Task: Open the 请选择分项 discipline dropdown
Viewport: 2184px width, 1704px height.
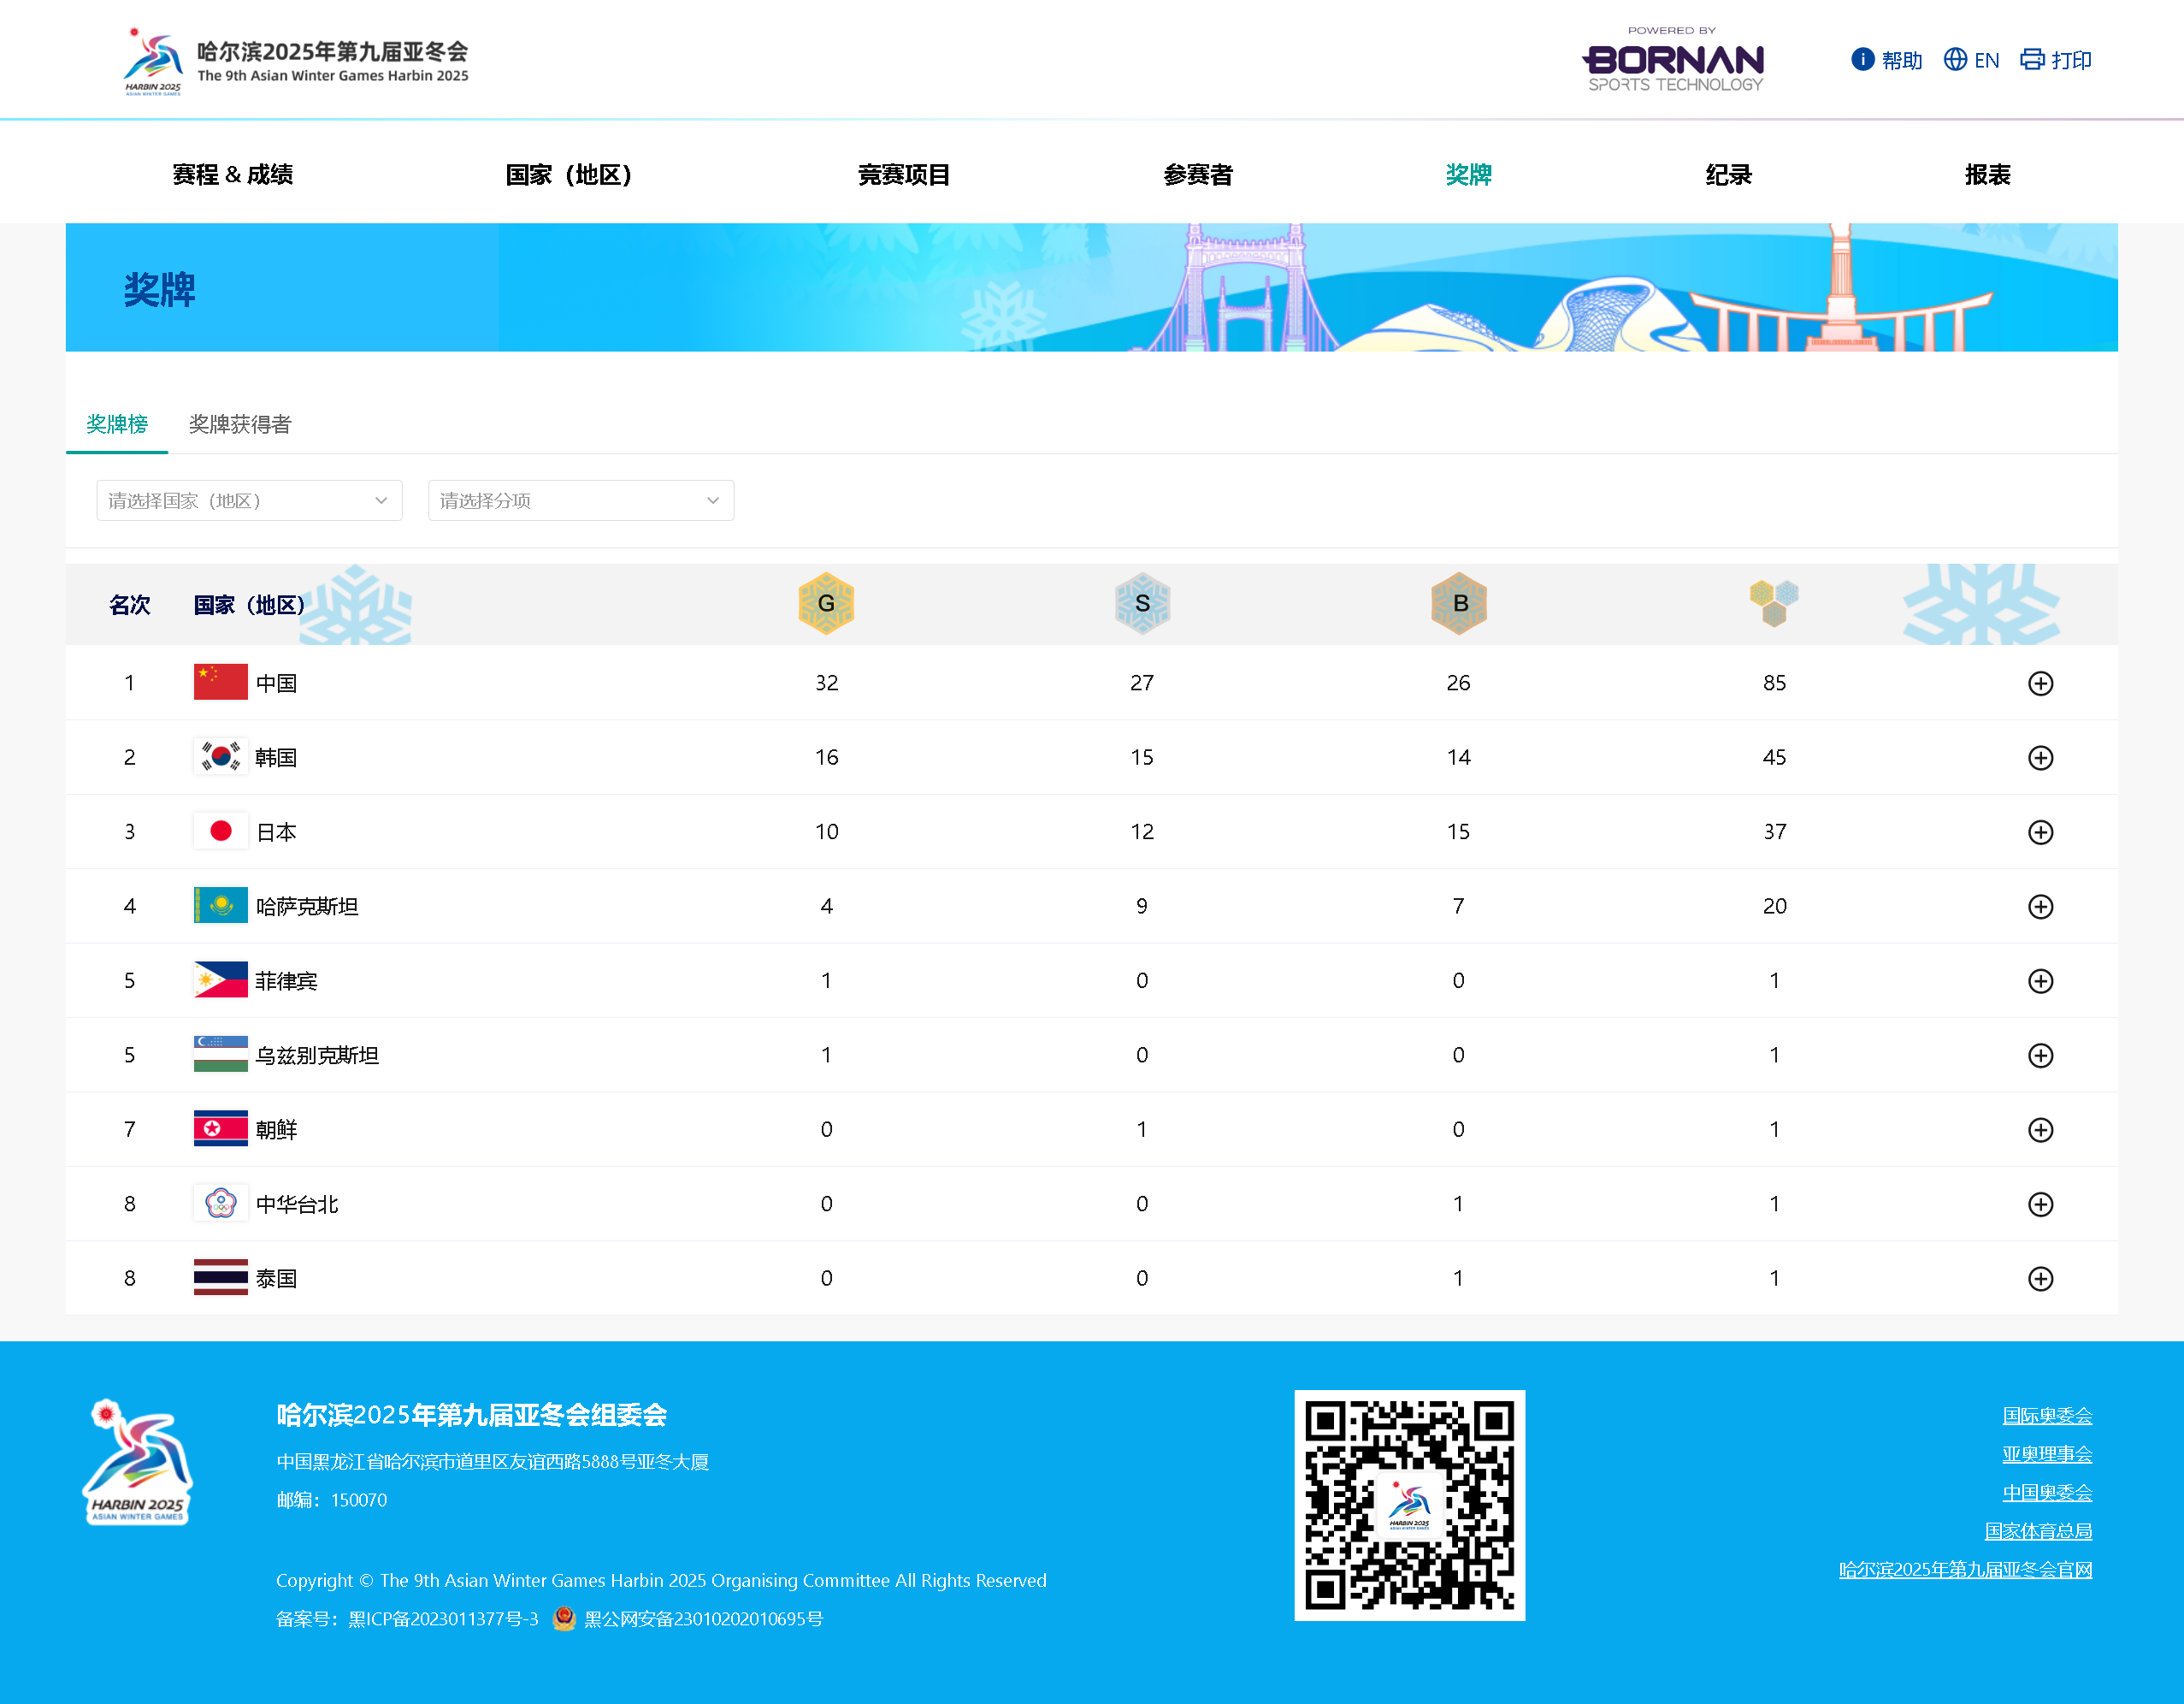Action: pyautogui.click(x=581, y=500)
